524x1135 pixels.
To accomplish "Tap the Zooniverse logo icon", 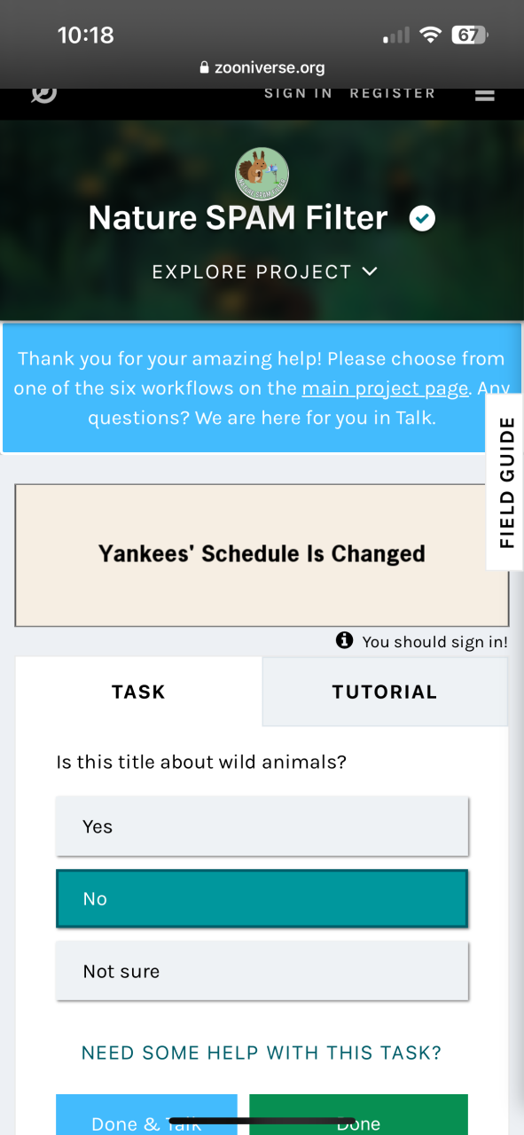I will pyautogui.click(x=43, y=93).
